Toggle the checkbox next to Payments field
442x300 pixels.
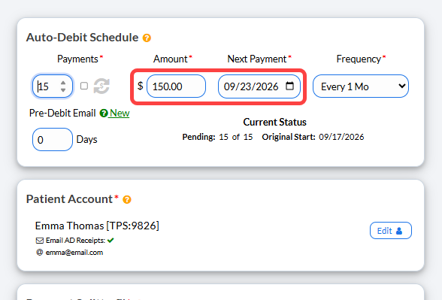click(84, 86)
